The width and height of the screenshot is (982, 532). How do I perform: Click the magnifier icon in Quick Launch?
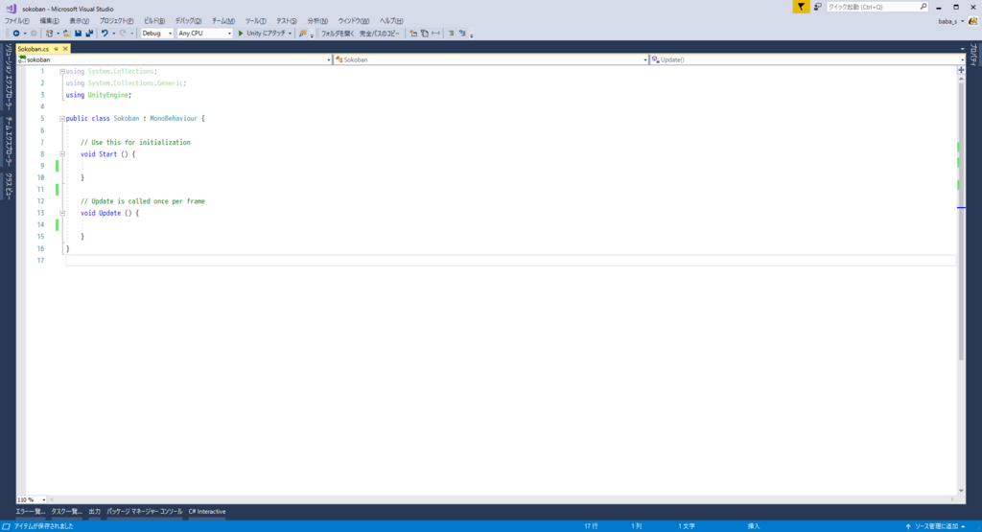pos(924,7)
